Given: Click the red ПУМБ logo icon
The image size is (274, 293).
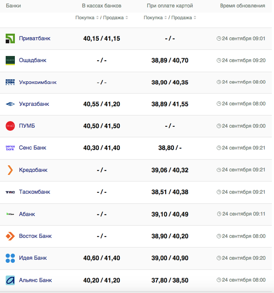Looking at the screenshot, I should (10, 126).
